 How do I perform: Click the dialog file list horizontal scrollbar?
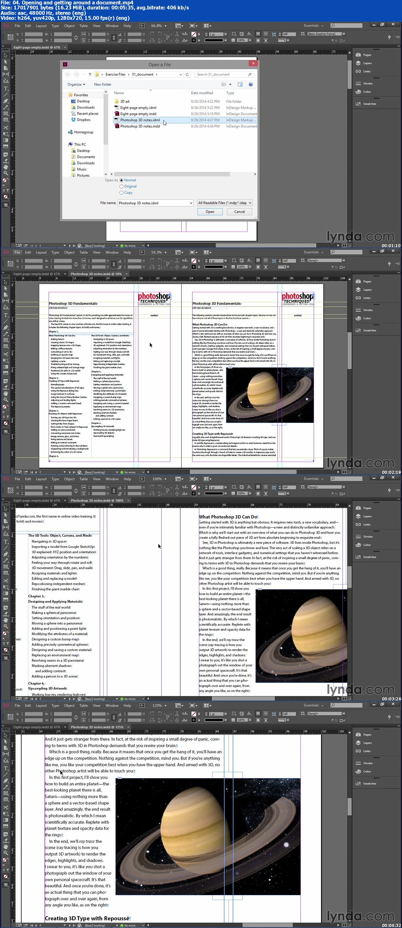[x=172, y=174]
